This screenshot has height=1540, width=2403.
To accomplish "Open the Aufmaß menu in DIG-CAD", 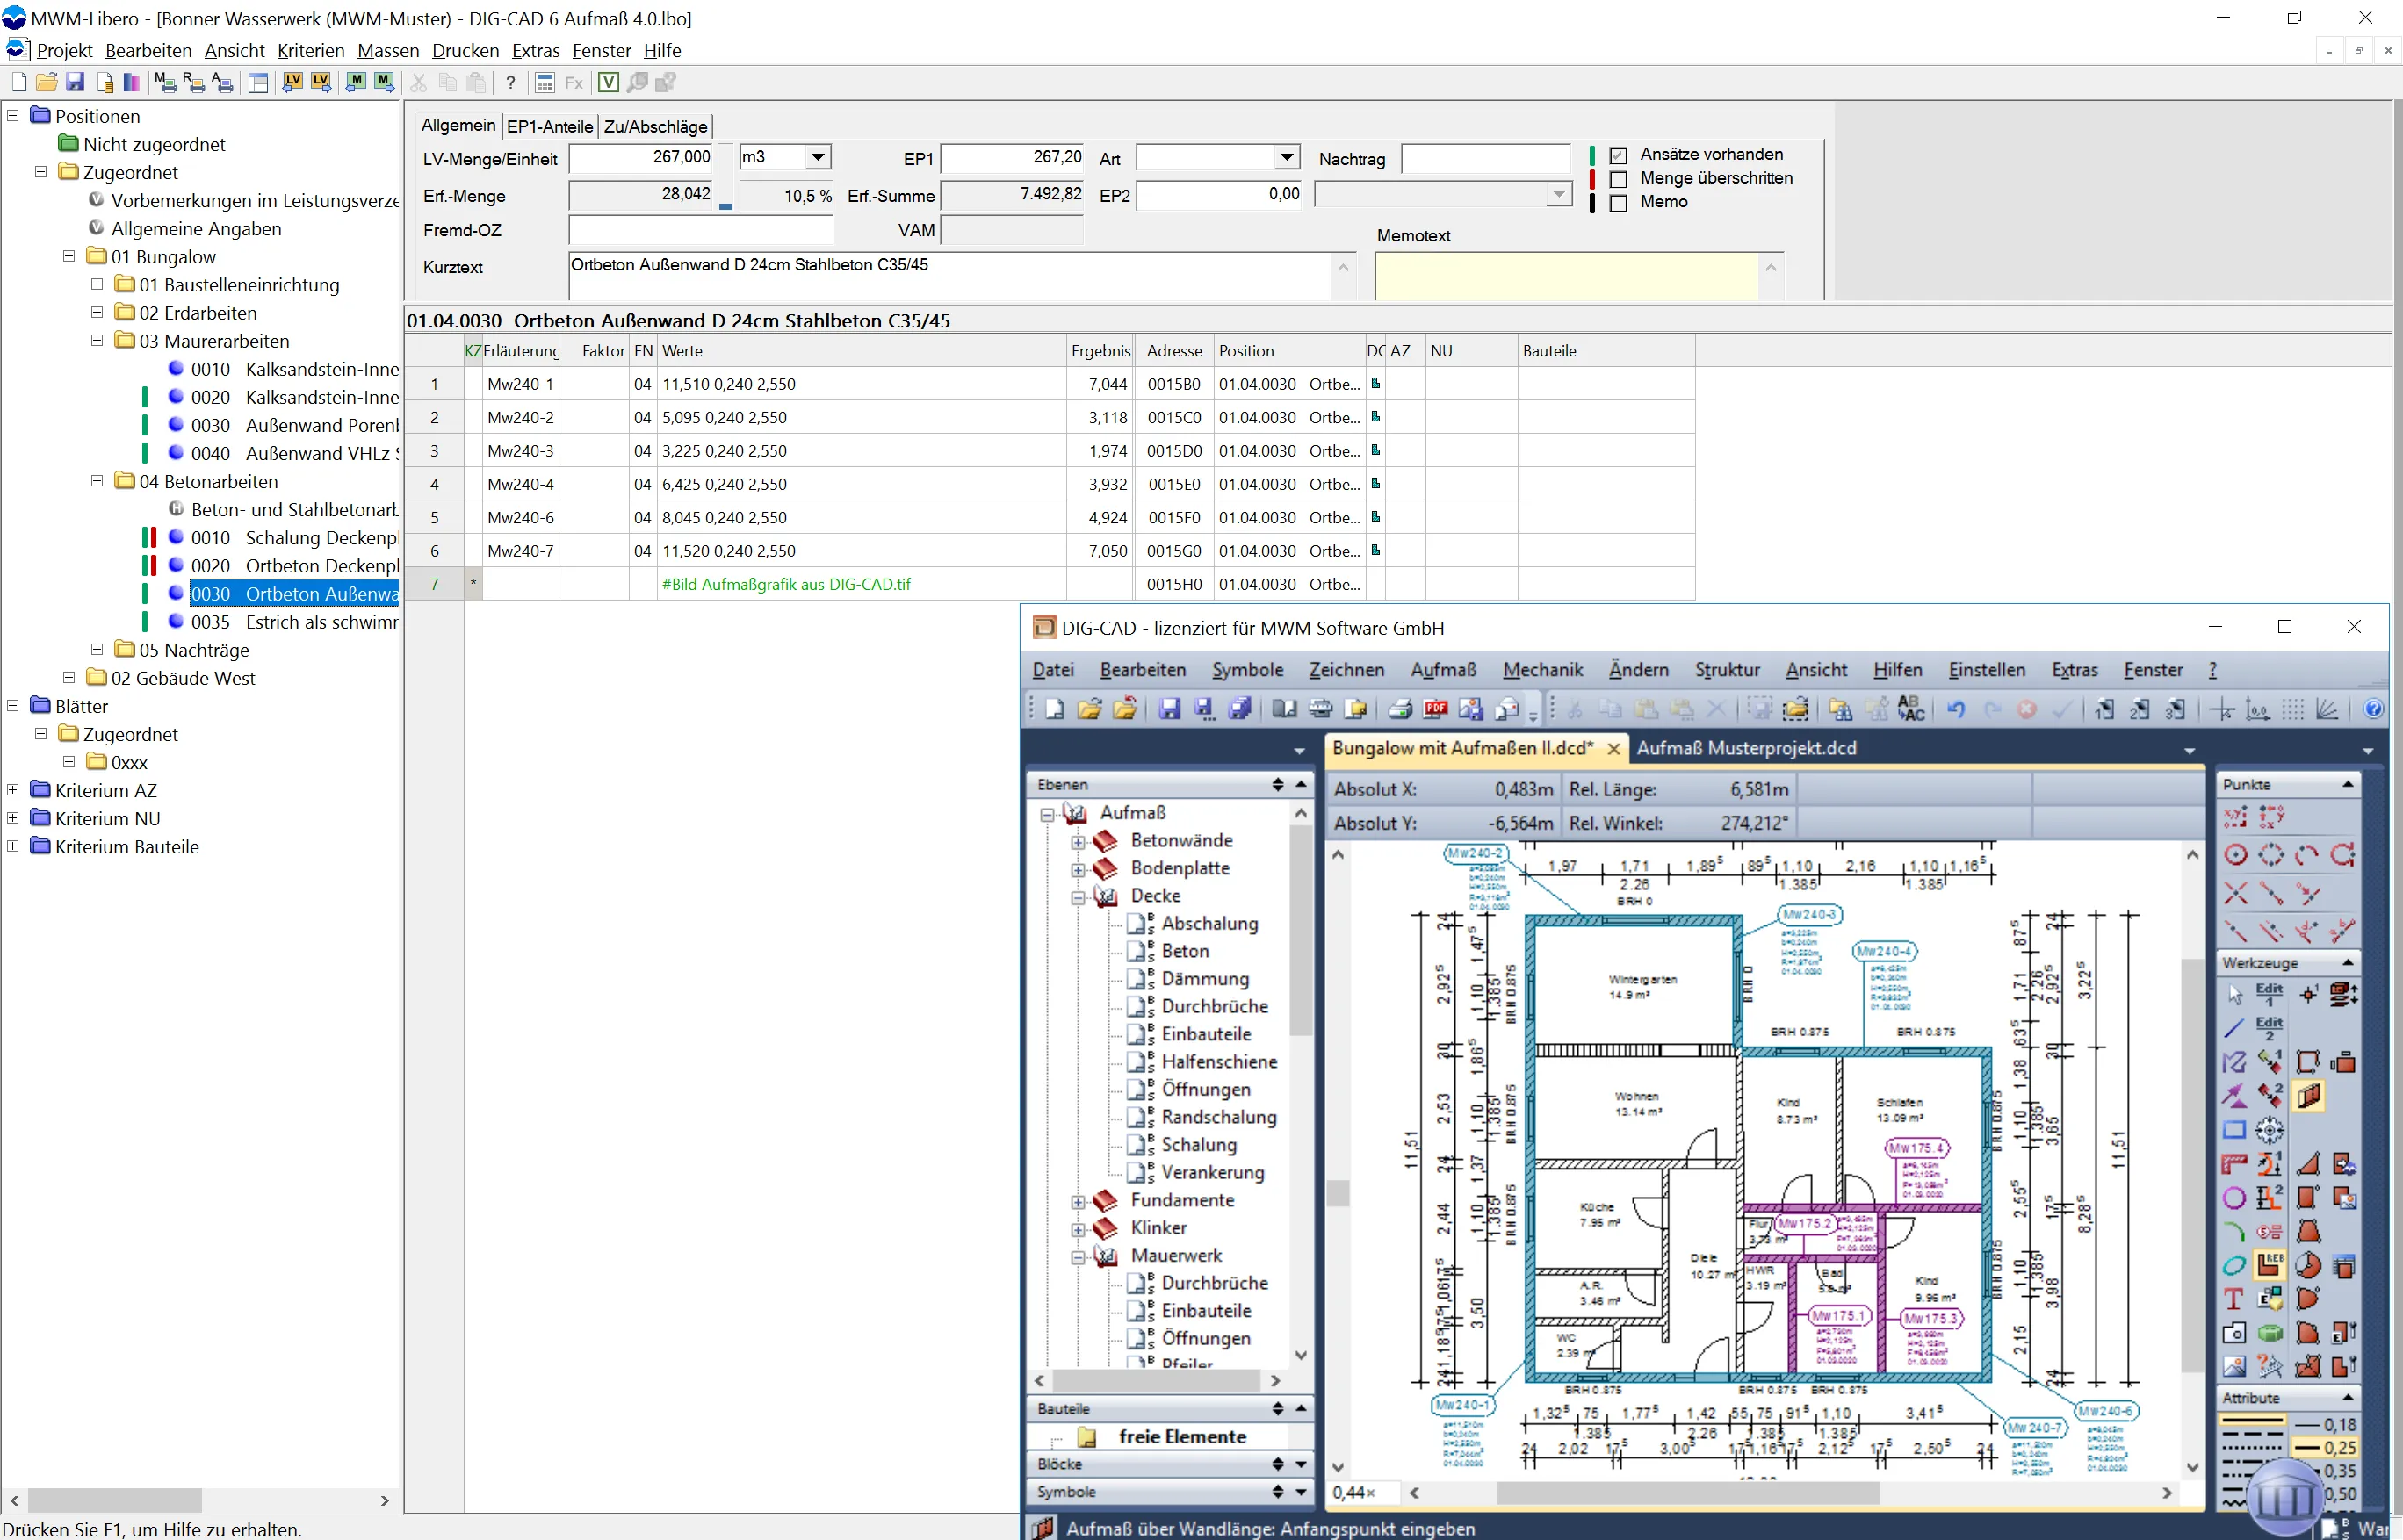I will coord(1443,670).
